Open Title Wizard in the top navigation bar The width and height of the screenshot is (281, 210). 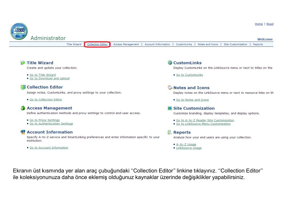(x=74, y=44)
